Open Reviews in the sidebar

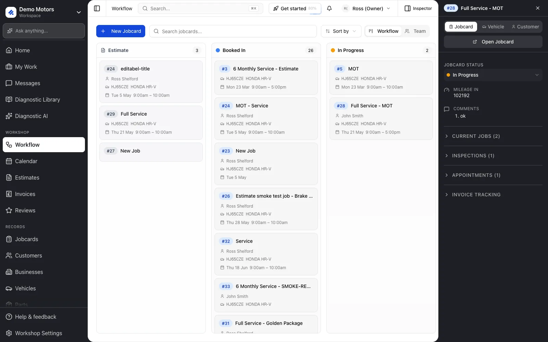[44, 210]
